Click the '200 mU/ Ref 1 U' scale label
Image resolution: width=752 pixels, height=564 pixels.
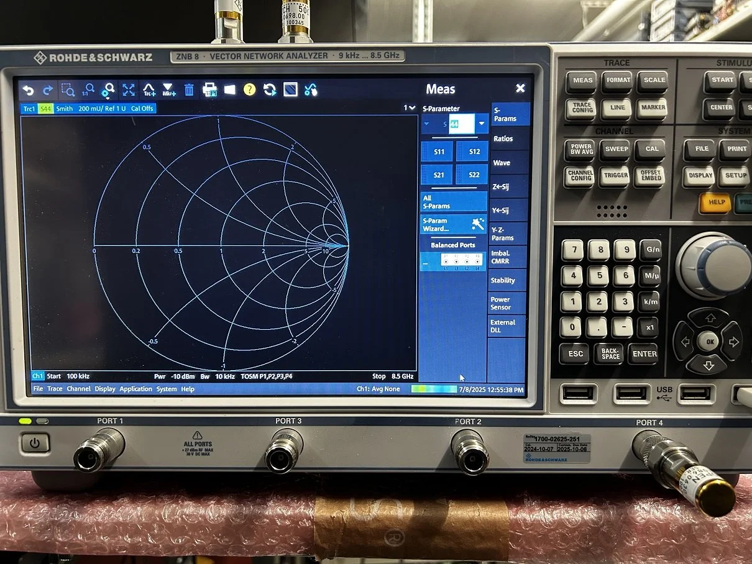point(102,108)
